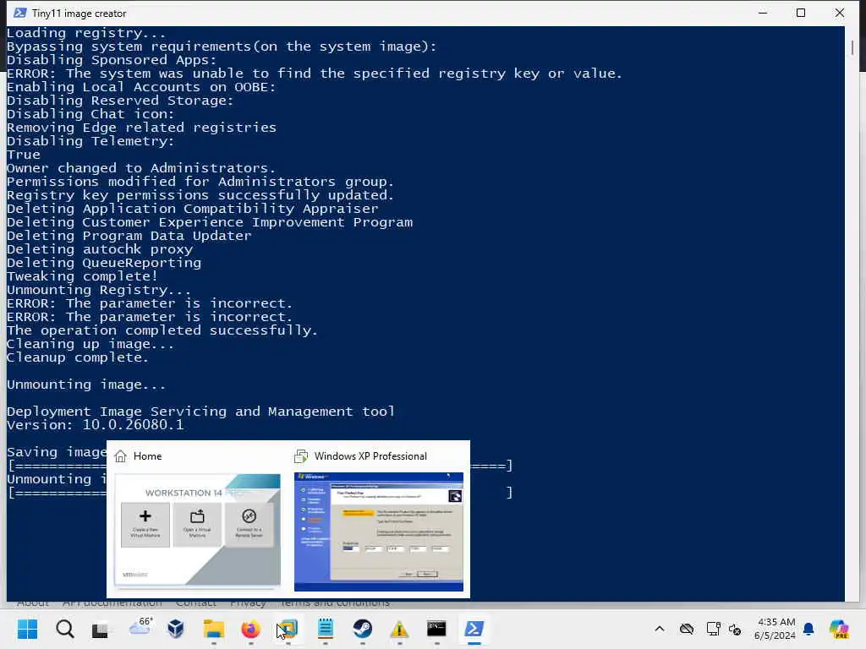This screenshot has width=866, height=649.
Task: Open the network status tray icon
Action: tap(713, 629)
